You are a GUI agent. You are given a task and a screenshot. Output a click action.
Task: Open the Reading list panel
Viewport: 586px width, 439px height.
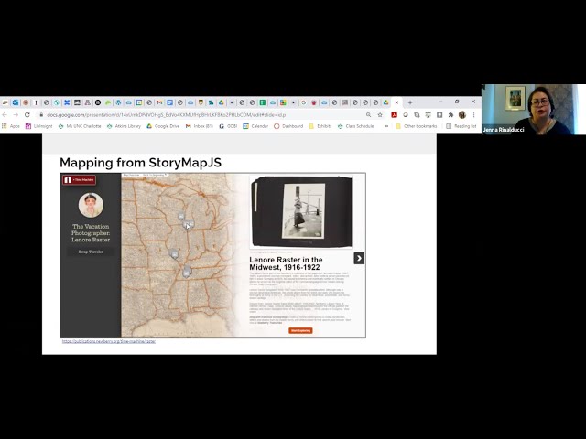461,126
